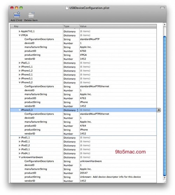Select the vendorID value 1452 under iFPGA
Image resolution: width=175 pixels, height=195 pixels.
83,59
